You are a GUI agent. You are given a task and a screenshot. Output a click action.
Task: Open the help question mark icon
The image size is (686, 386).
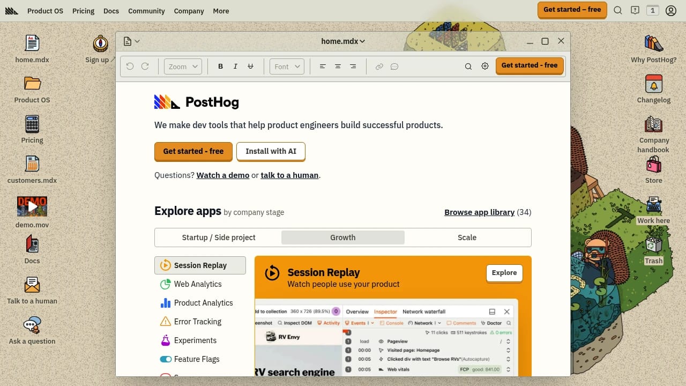635,10
